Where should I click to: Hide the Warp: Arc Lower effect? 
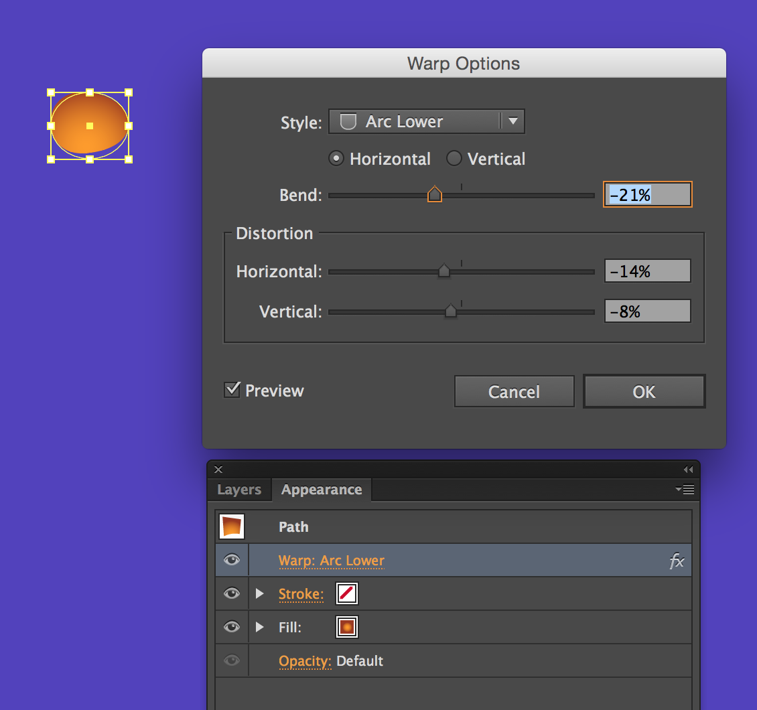(x=232, y=561)
